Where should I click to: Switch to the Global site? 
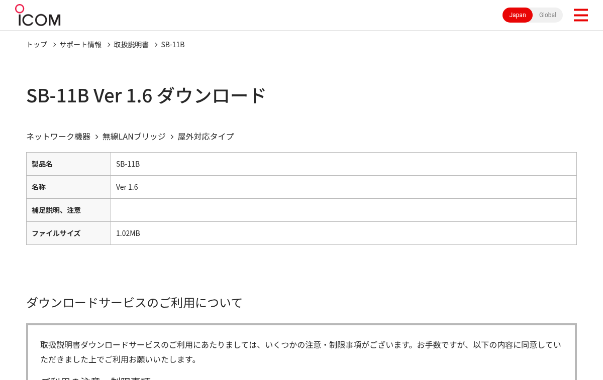point(548,15)
